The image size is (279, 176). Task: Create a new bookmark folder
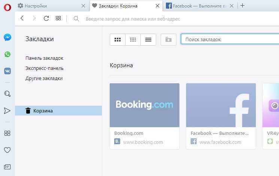click(168, 40)
